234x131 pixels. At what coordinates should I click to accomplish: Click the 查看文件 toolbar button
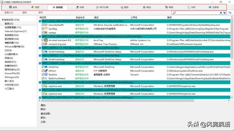tap(9, 13)
